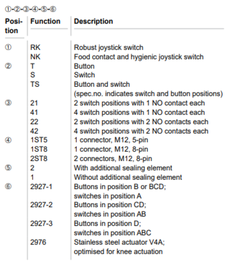Click the circled number 3 position marker
Screen dimensions: 230x264
pos(8,103)
